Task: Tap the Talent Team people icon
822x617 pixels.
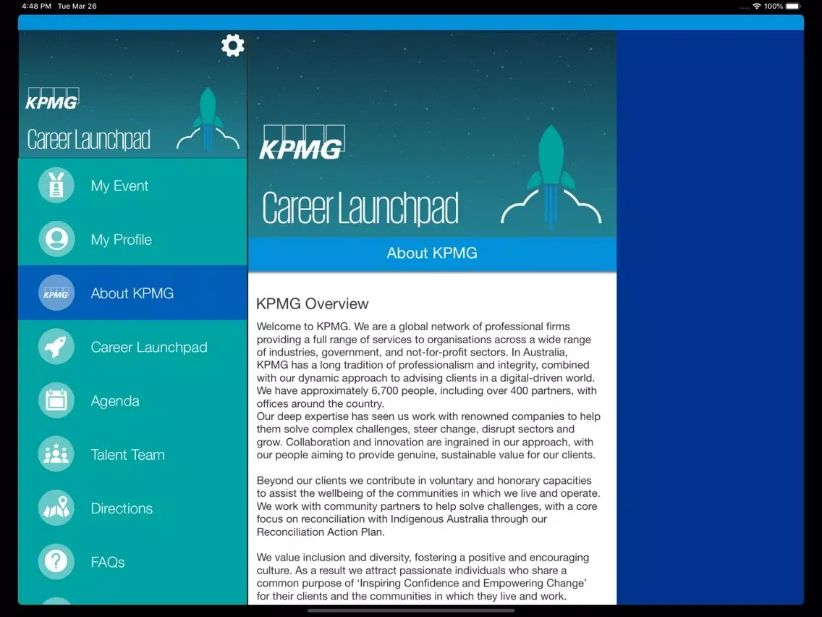Action: coord(56,454)
